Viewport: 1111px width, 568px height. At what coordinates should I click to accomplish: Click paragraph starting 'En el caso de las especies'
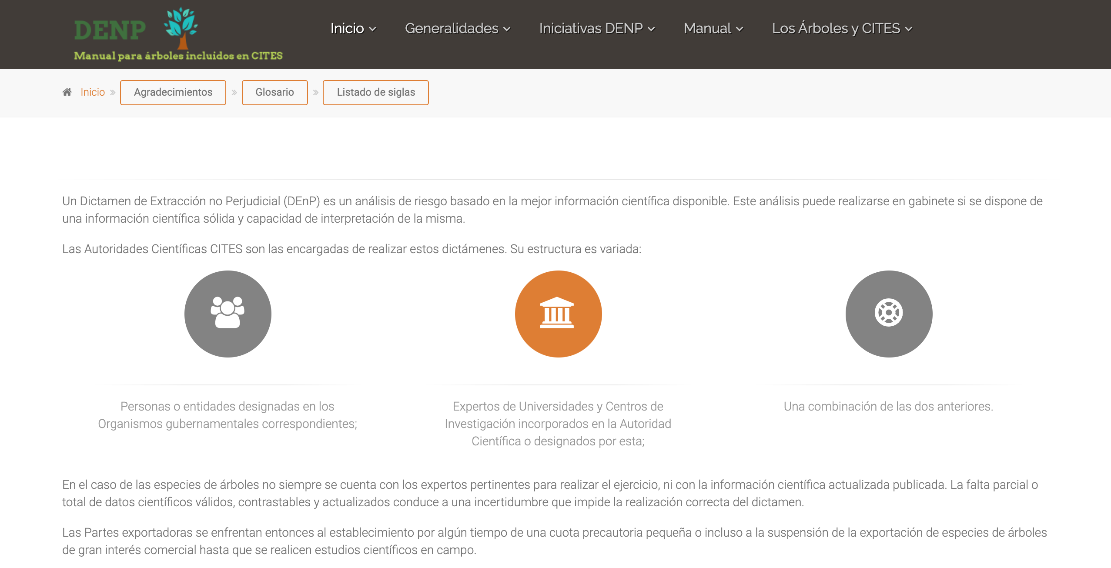click(550, 493)
